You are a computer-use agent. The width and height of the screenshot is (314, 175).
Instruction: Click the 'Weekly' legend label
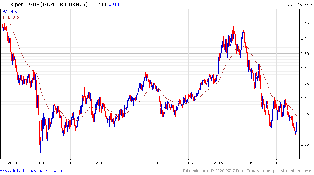pos(10,12)
